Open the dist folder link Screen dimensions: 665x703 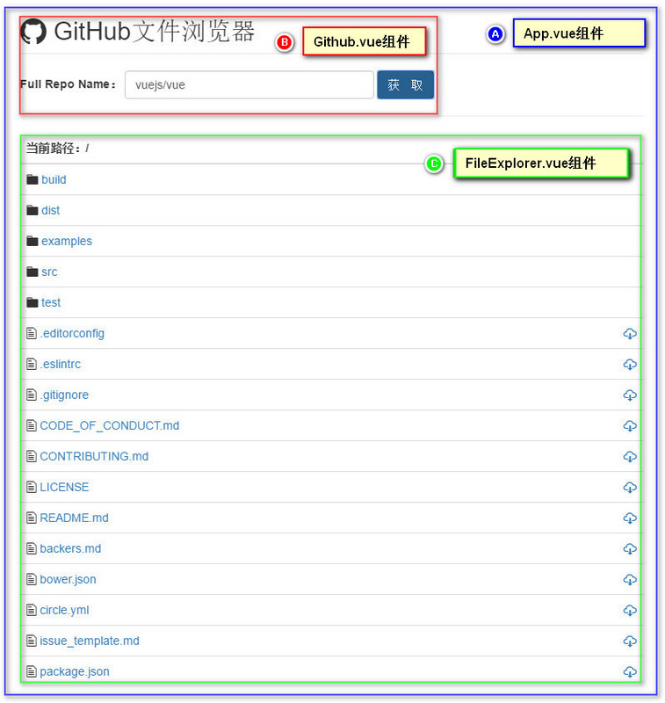point(51,210)
